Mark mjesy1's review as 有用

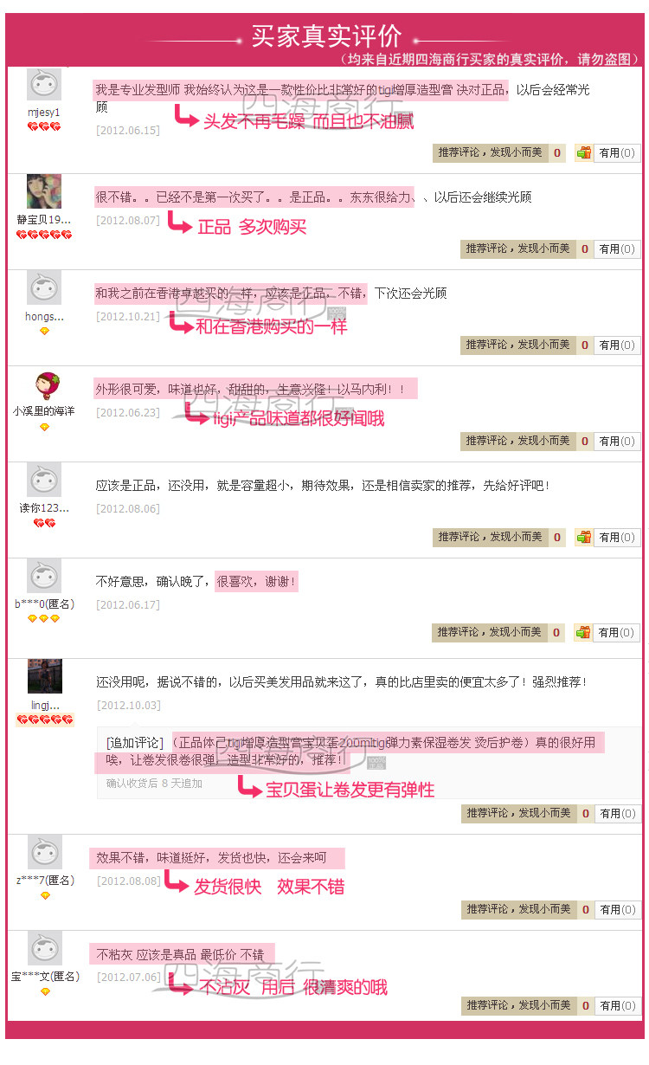click(x=617, y=152)
